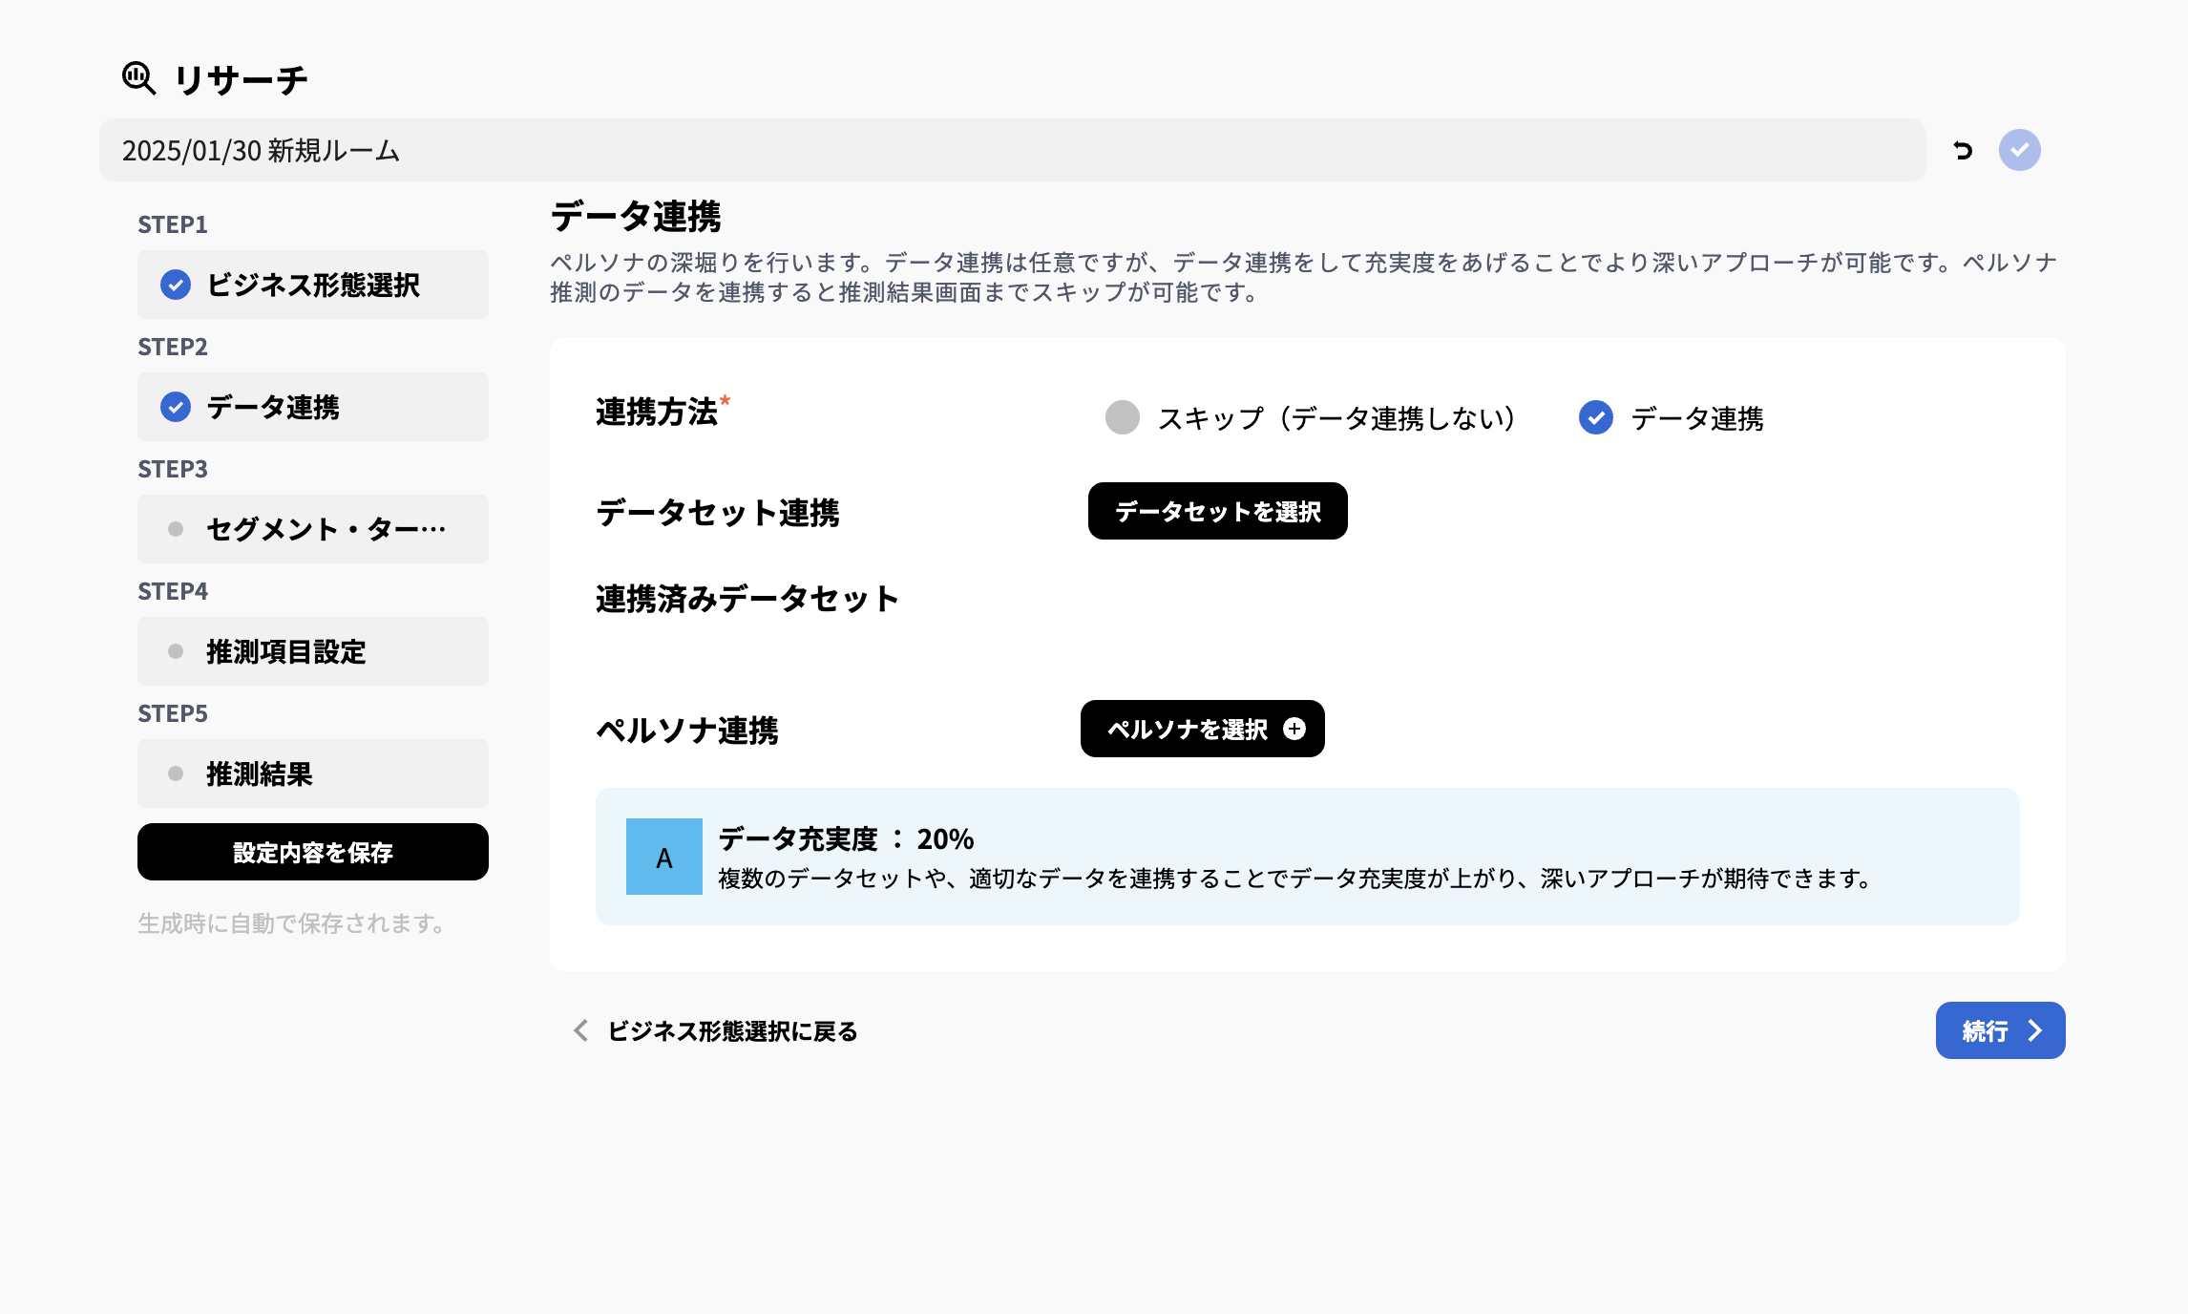Viewport: 2188px width, 1314px height.
Task: Click the plus icon on ペルソナを選択 button
Action: 1294,729
